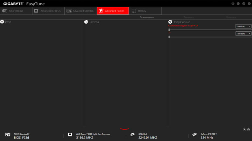Viewport: 252px width, 141px height.
Task: Click the BIOS: F23d text
Action: click(21, 138)
